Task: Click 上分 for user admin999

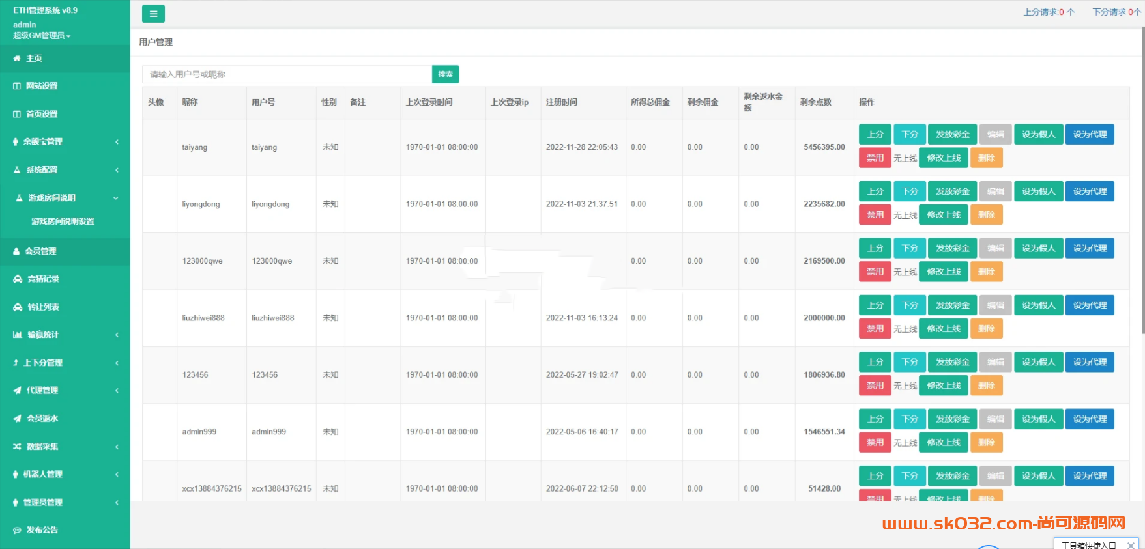Action: [x=875, y=419]
